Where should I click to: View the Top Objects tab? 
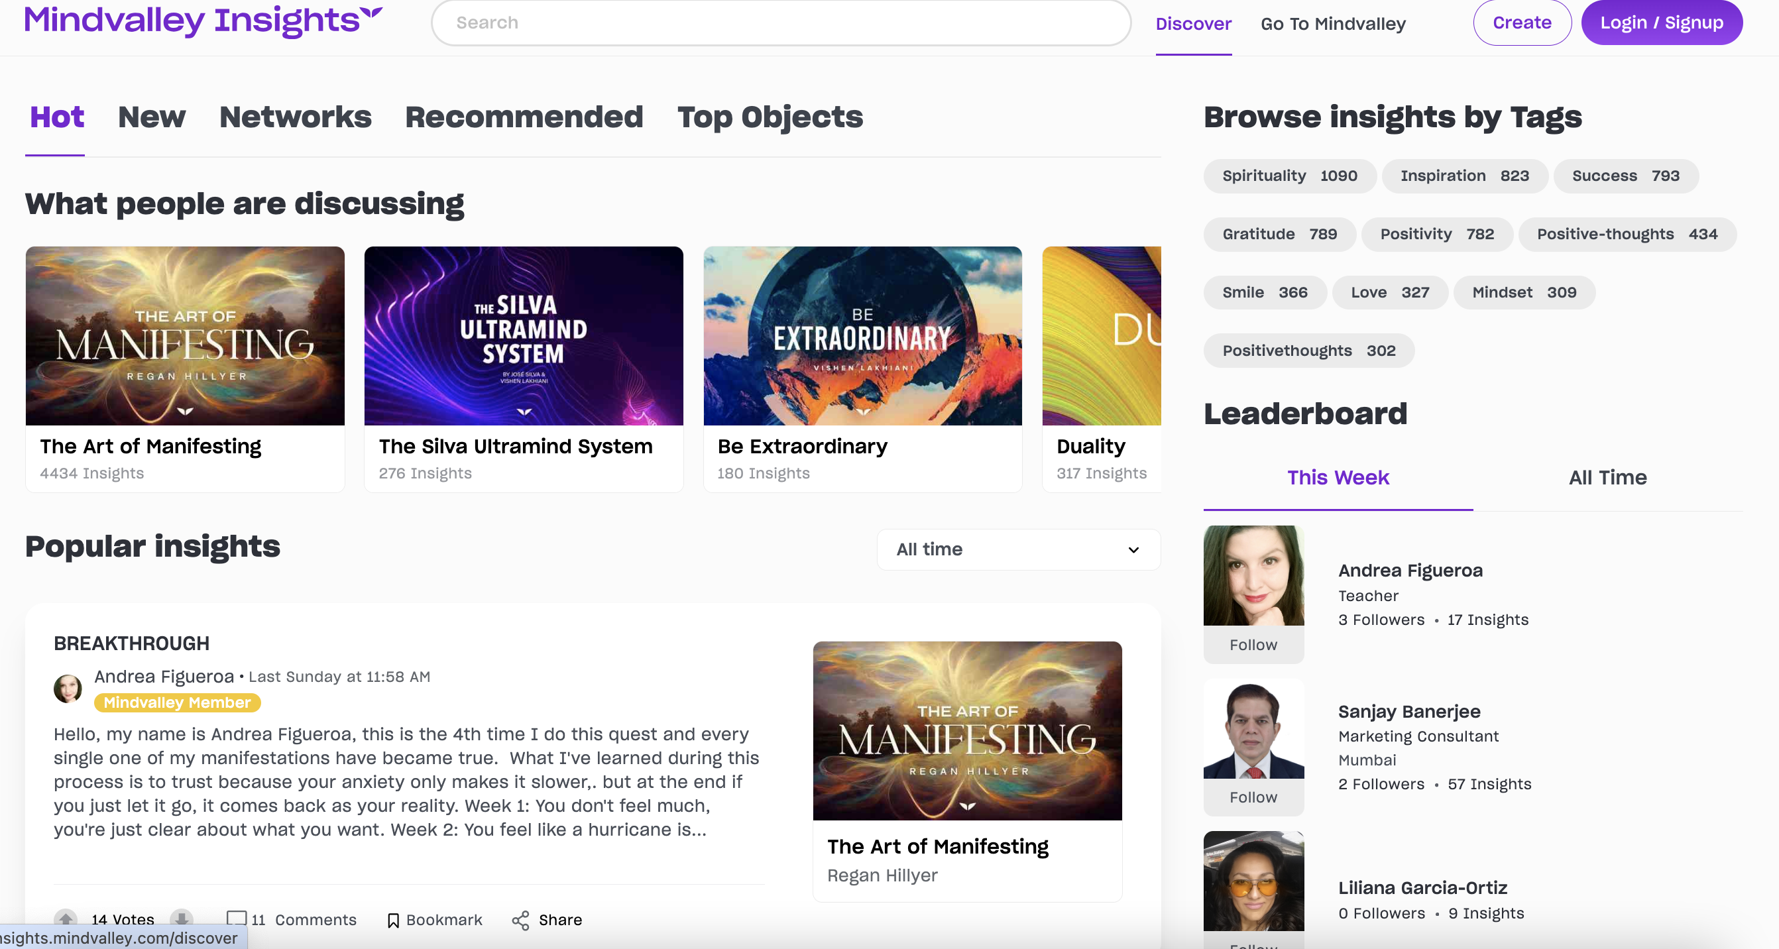click(x=769, y=117)
